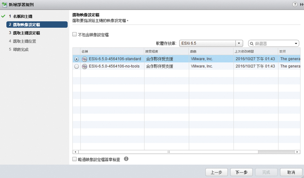Click the modified time in the no-tools row
The height and width of the screenshot is (178, 304).
(255, 66)
